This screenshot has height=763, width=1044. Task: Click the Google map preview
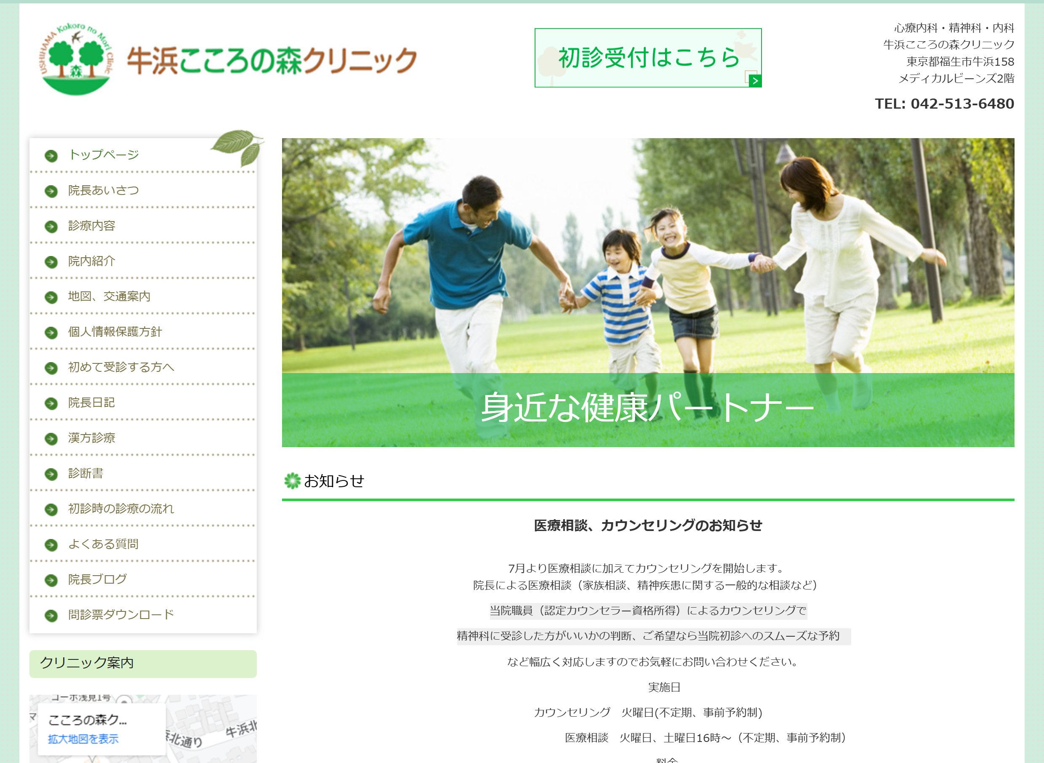(x=143, y=729)
